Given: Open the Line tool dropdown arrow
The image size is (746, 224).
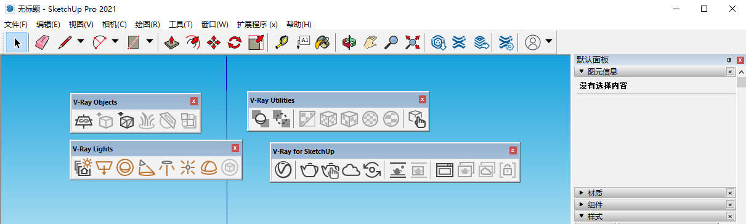Looking at the screenshot, I should pyautogui.click(x=81, y=42).
